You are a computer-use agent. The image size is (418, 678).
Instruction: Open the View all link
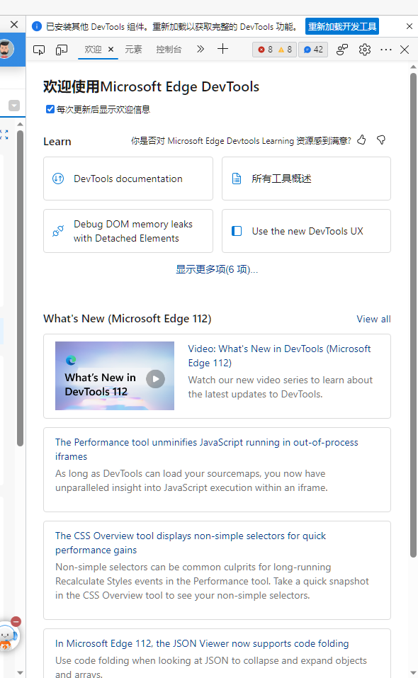(373, 319)
